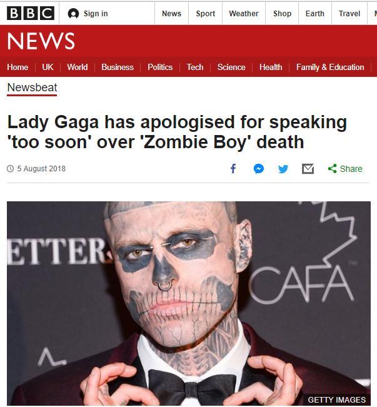Select the Politics tab
This screenshot has height=407, width=377.
pyautogui.click(x=160, y=68)
